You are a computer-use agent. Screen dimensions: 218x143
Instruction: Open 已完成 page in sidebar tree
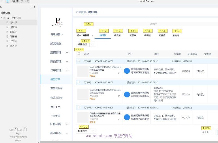(x=13, y=41)
